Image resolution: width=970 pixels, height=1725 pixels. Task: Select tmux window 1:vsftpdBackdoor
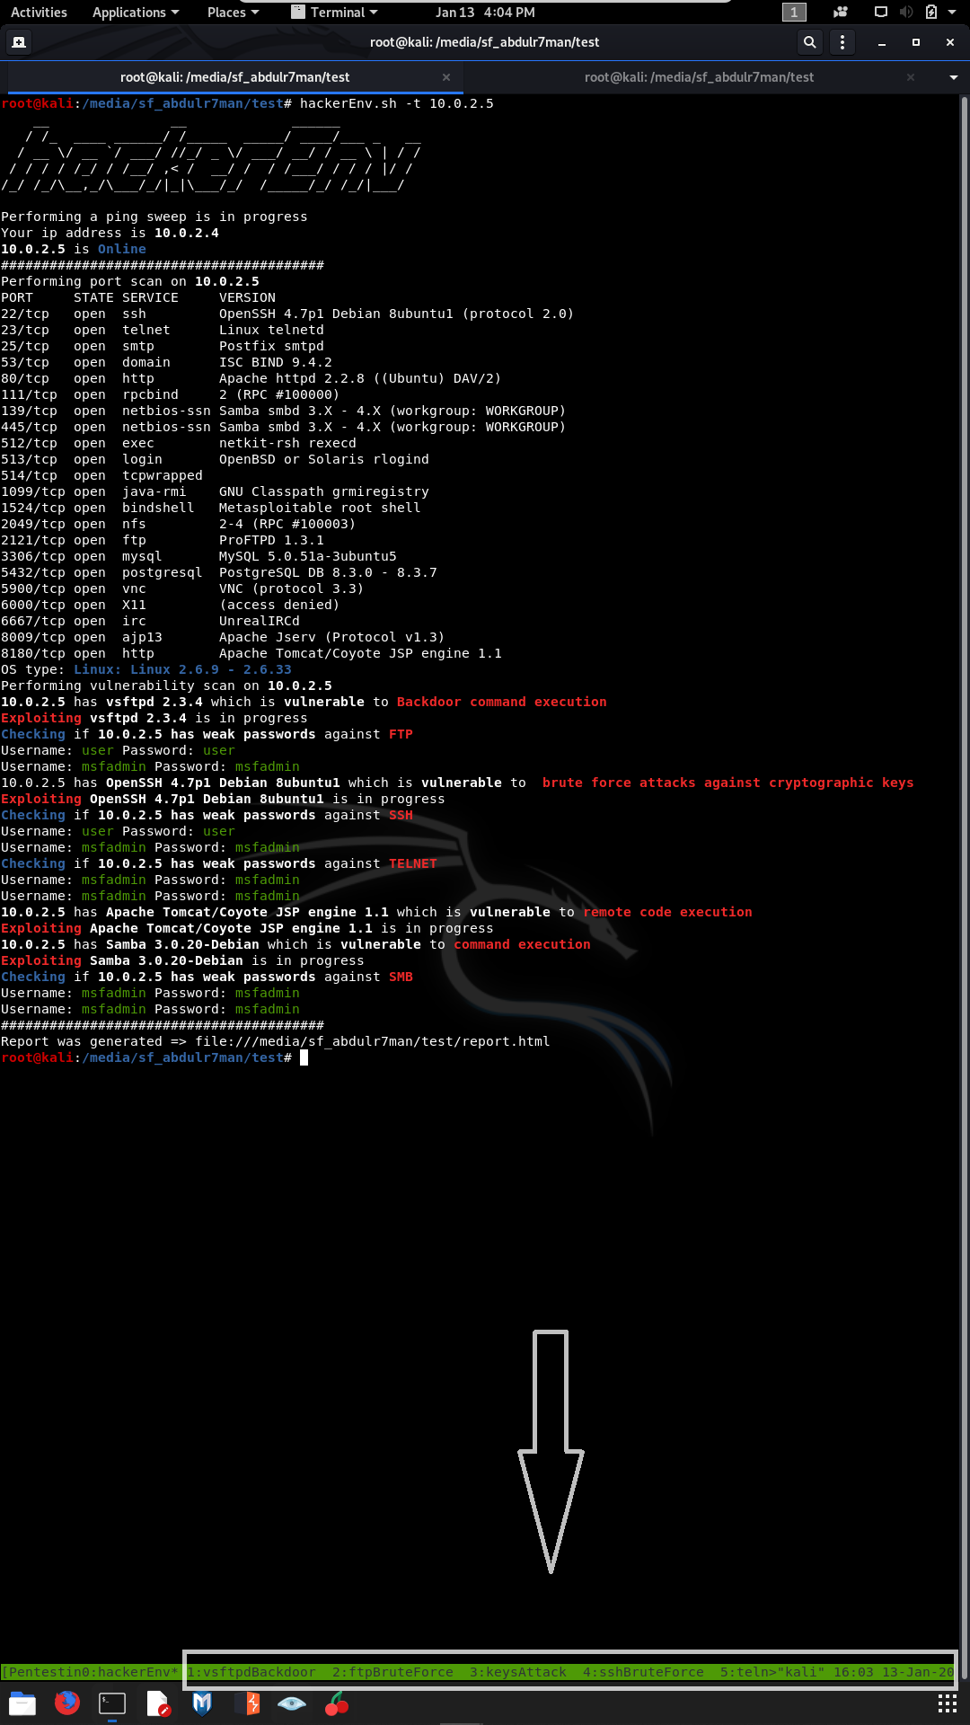251,1672
